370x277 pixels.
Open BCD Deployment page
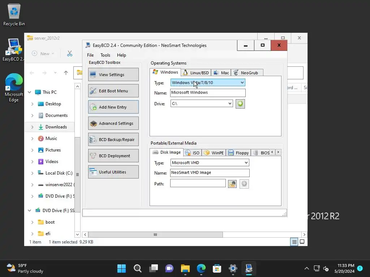(x=113, y=156)
